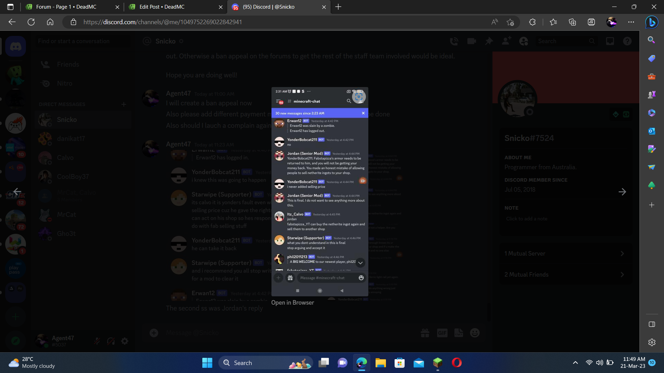Toggle the Edge sidebar visibility
The height and width of the screenshot is (373, 664).
[652, 324]
